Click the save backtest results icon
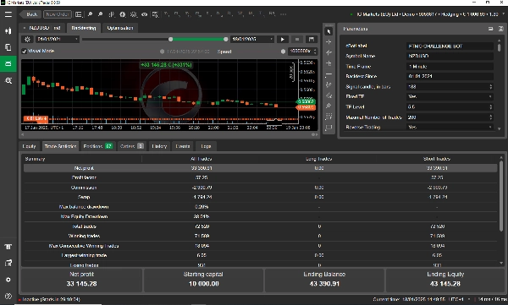Viewport: 508px width, 305px height. [x=312, y=39]
